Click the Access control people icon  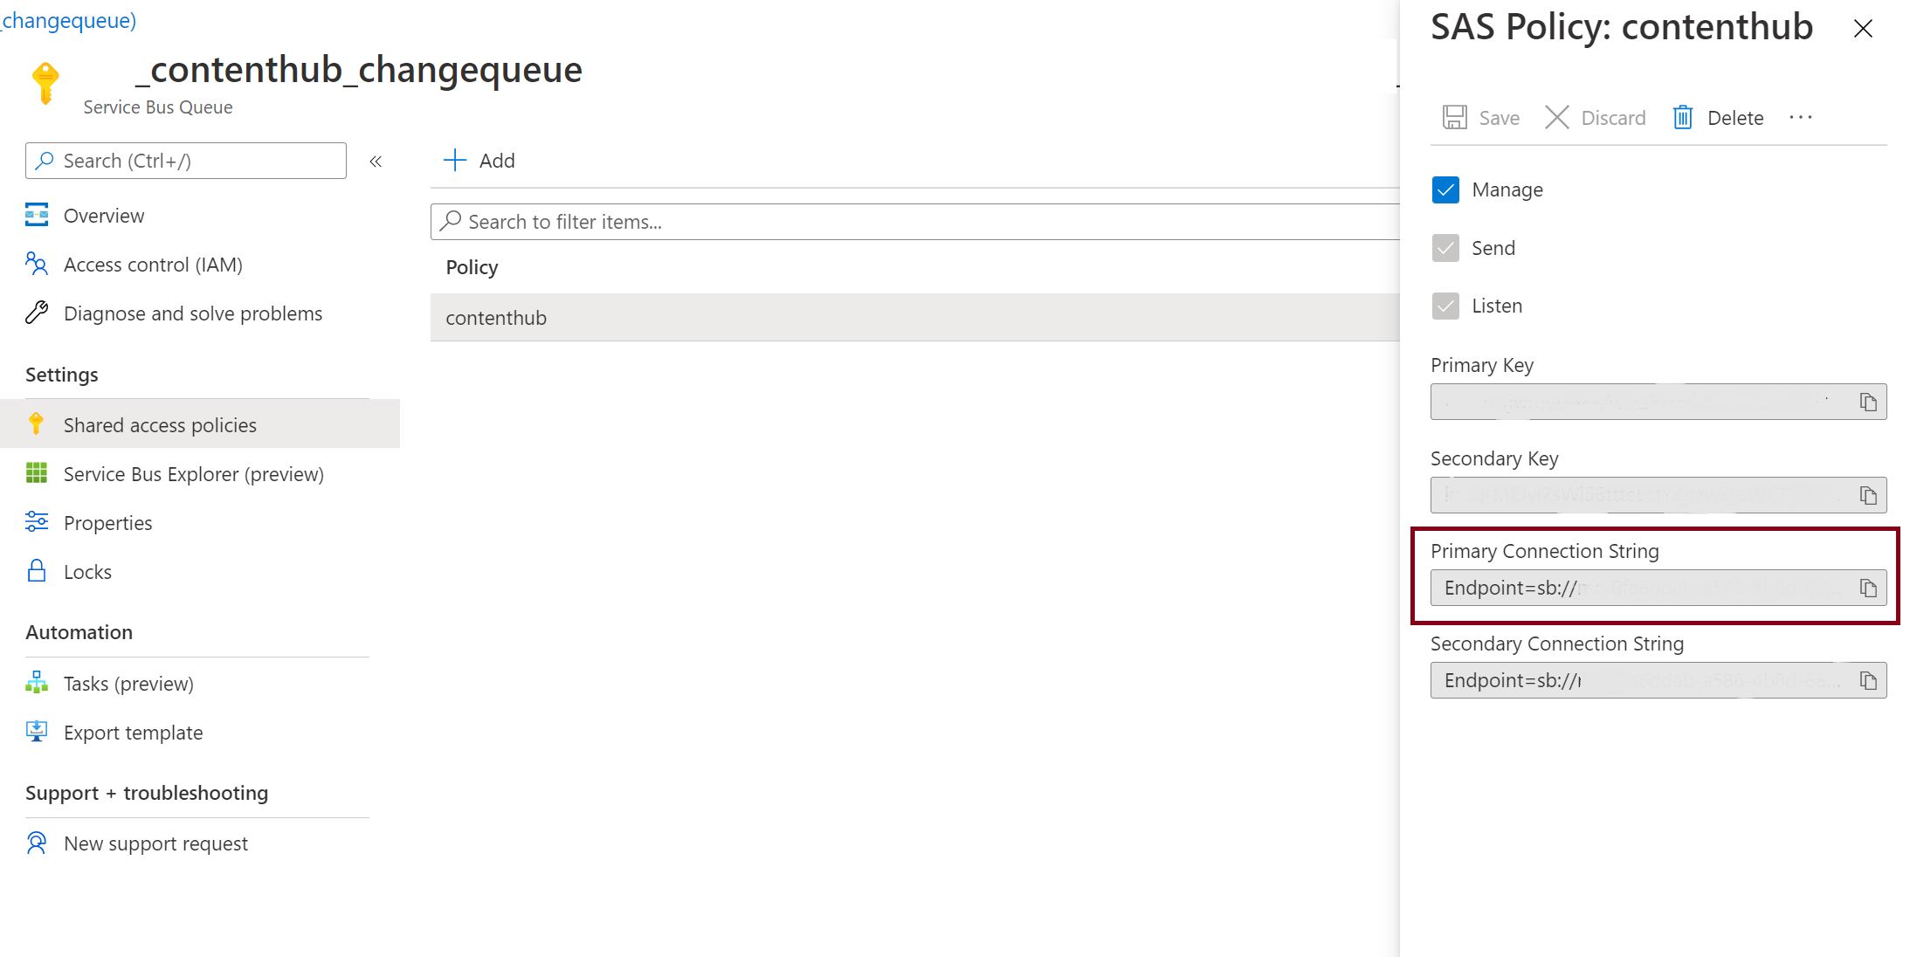37,264
